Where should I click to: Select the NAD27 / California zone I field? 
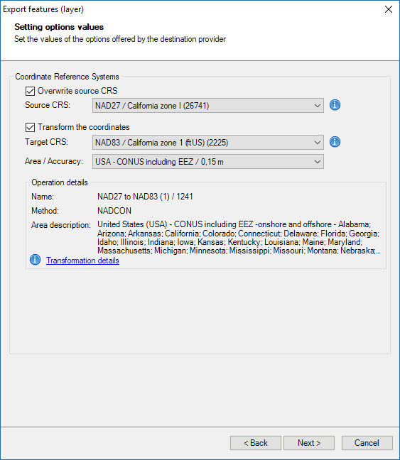click(x=208, y=106)
